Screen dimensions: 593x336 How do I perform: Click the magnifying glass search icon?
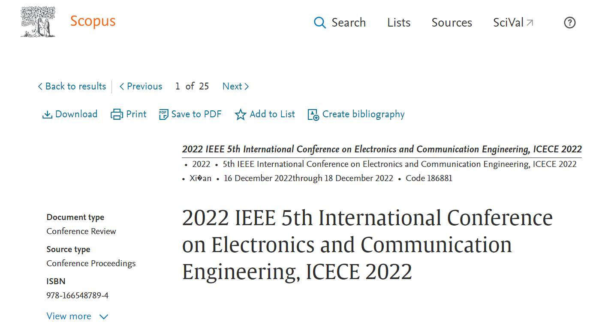pos(320,22)
